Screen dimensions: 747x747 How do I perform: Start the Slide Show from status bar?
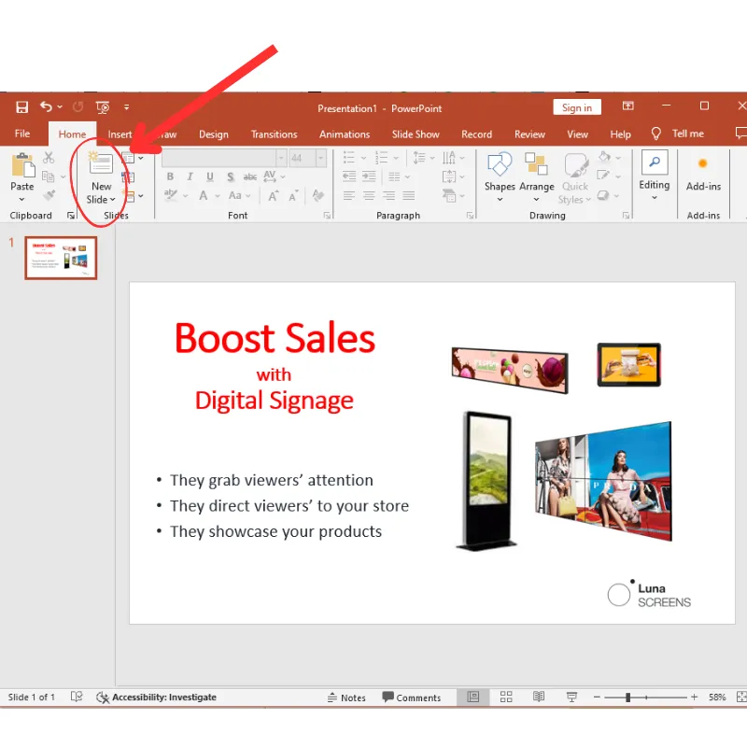click(571, 698)
